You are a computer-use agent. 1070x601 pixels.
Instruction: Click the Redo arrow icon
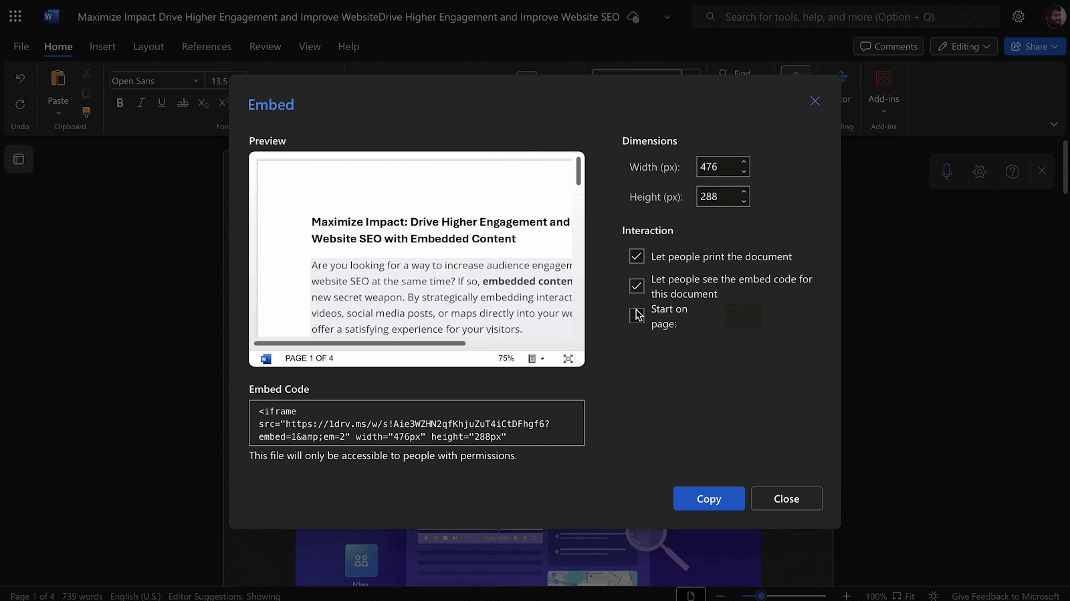pyautogui.click(x=20, y=104)
